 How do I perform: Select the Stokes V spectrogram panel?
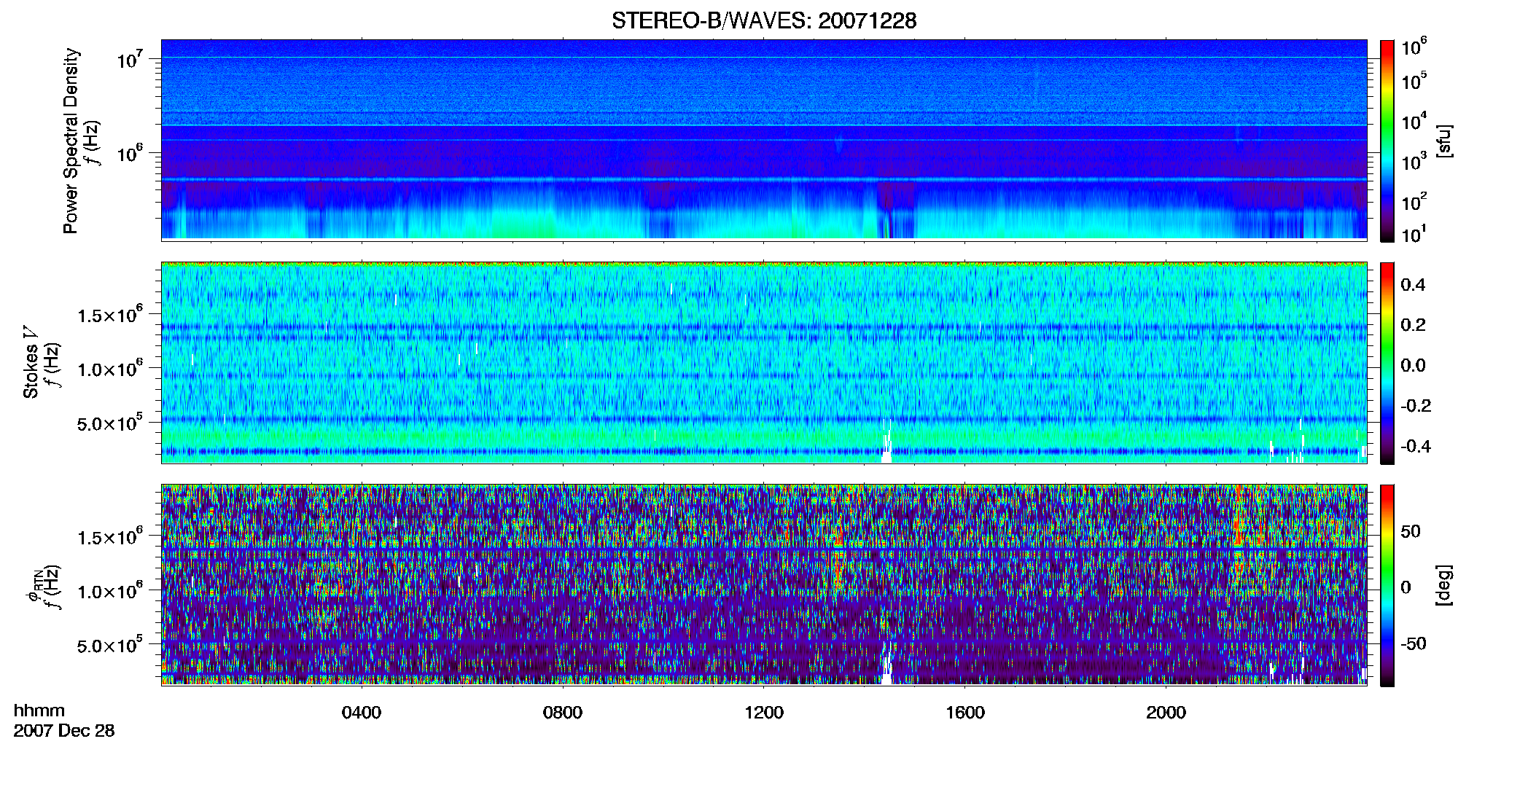764,362
